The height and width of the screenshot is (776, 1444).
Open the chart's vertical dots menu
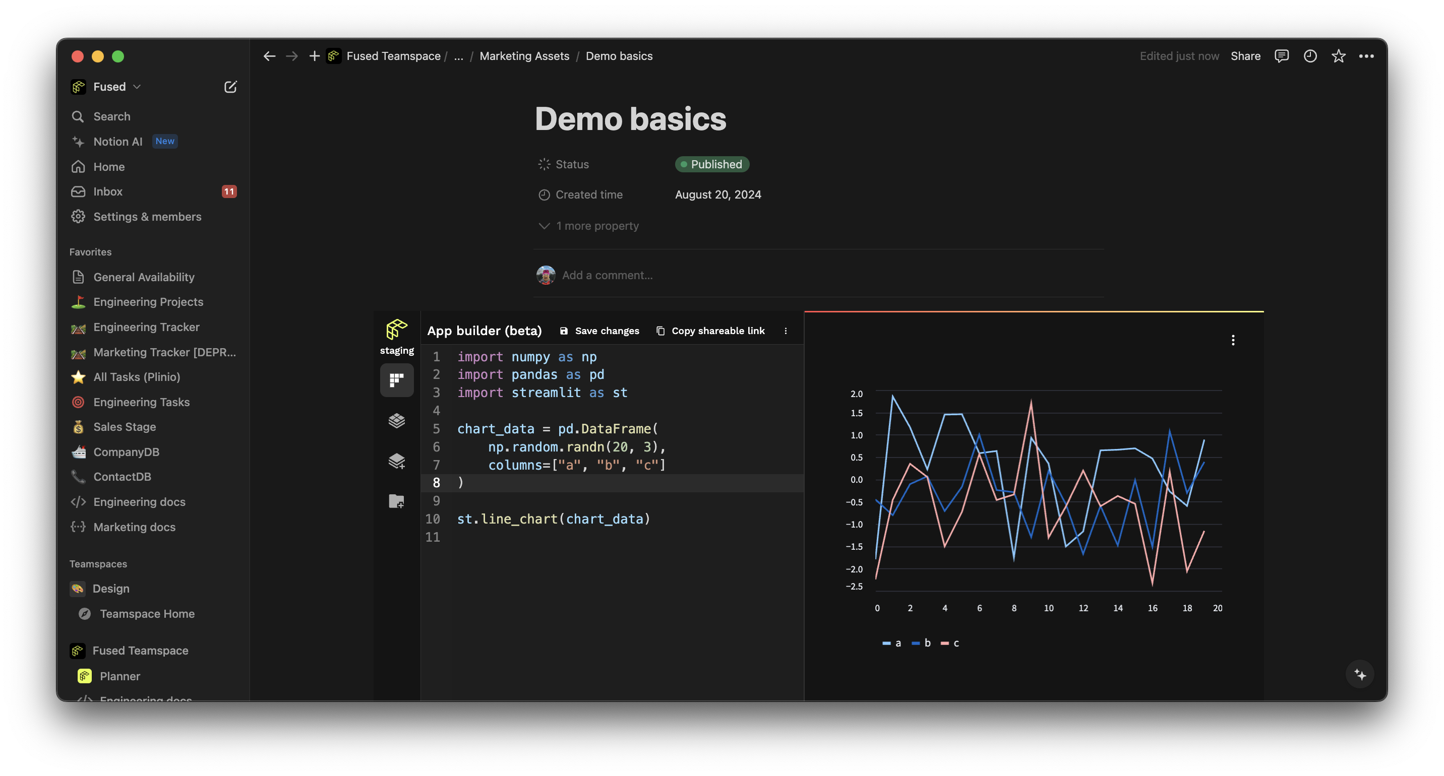pos(1233,340)
